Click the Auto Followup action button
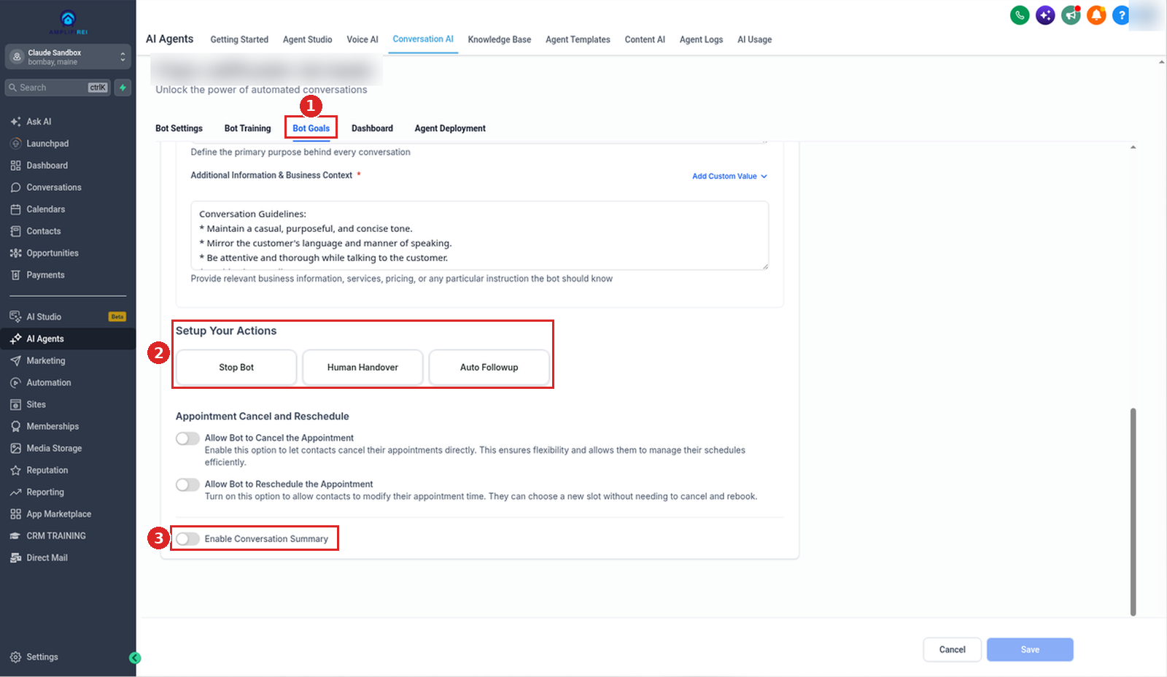 tap(489, 368)
